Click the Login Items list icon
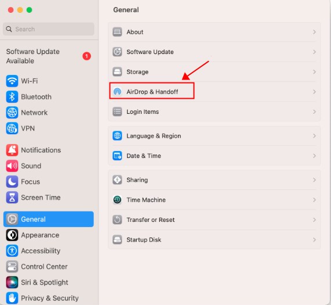331x305 pixels. 117,112
